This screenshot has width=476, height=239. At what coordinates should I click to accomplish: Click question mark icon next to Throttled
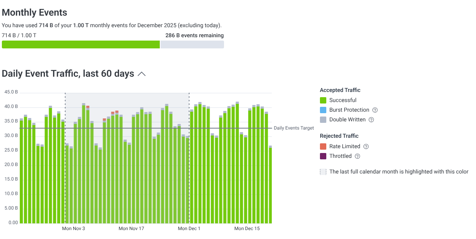click(x=357, y=156)
